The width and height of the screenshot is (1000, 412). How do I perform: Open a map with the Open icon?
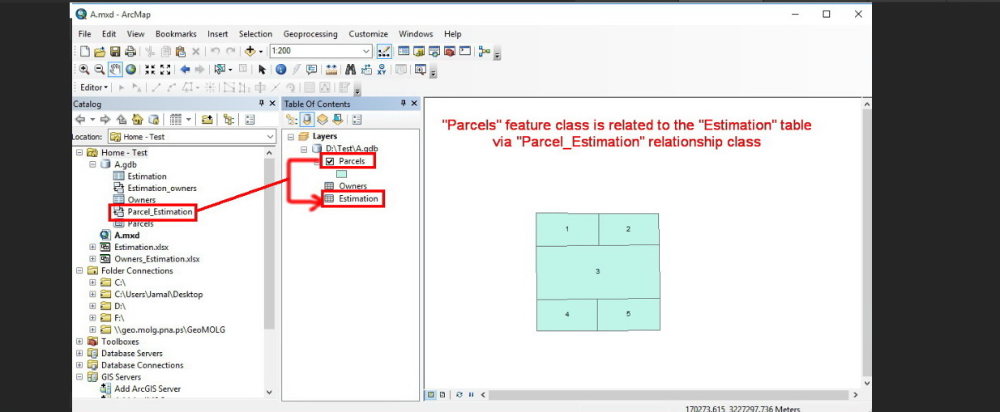pos(99,51)
